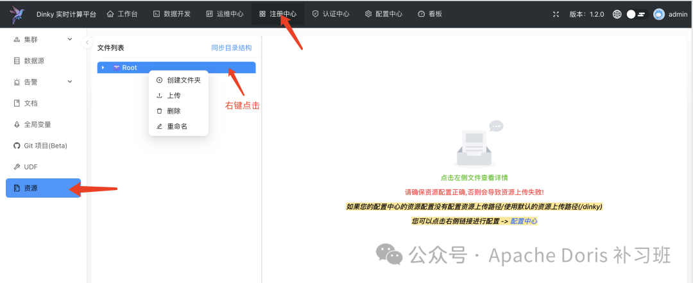Viewport: 693px width, 283px height.
Task: Expand the 告警 sidebar chevron
Action: coord(70,81)
